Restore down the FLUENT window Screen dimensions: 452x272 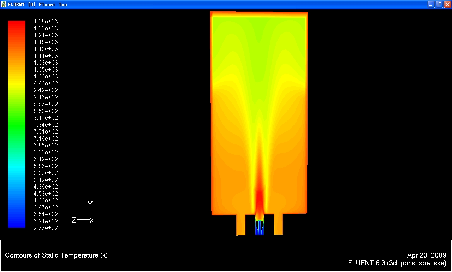pos(439,4)
